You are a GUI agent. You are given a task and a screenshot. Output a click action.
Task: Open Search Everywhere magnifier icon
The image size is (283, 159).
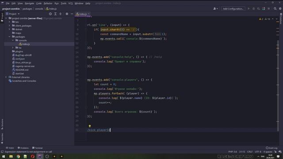click(275, 9)
